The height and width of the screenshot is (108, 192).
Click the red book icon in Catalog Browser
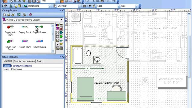click(31, 15)
